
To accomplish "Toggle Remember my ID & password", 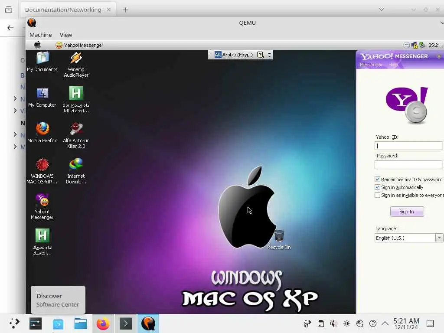I will [377, 179].
